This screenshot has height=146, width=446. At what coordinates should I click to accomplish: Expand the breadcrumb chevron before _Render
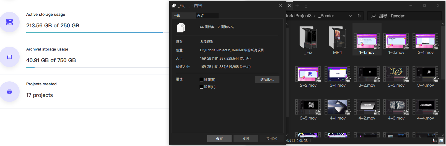(315, 16)
